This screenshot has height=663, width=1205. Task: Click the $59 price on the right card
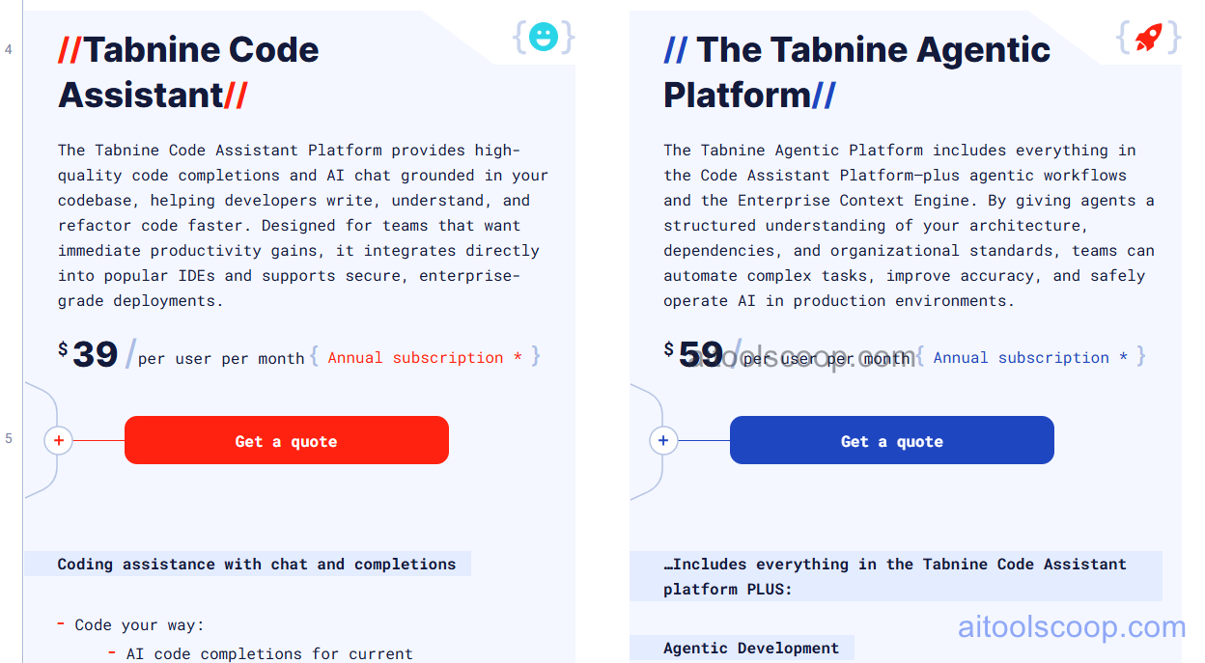(700, 352)
